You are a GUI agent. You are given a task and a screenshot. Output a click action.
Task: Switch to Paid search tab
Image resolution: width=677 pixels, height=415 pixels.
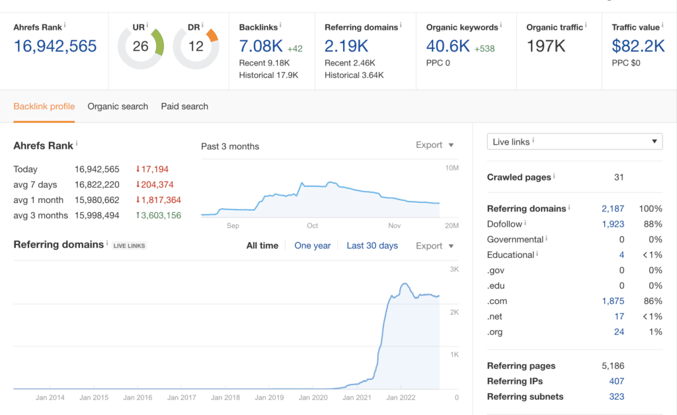click(184, 106)
